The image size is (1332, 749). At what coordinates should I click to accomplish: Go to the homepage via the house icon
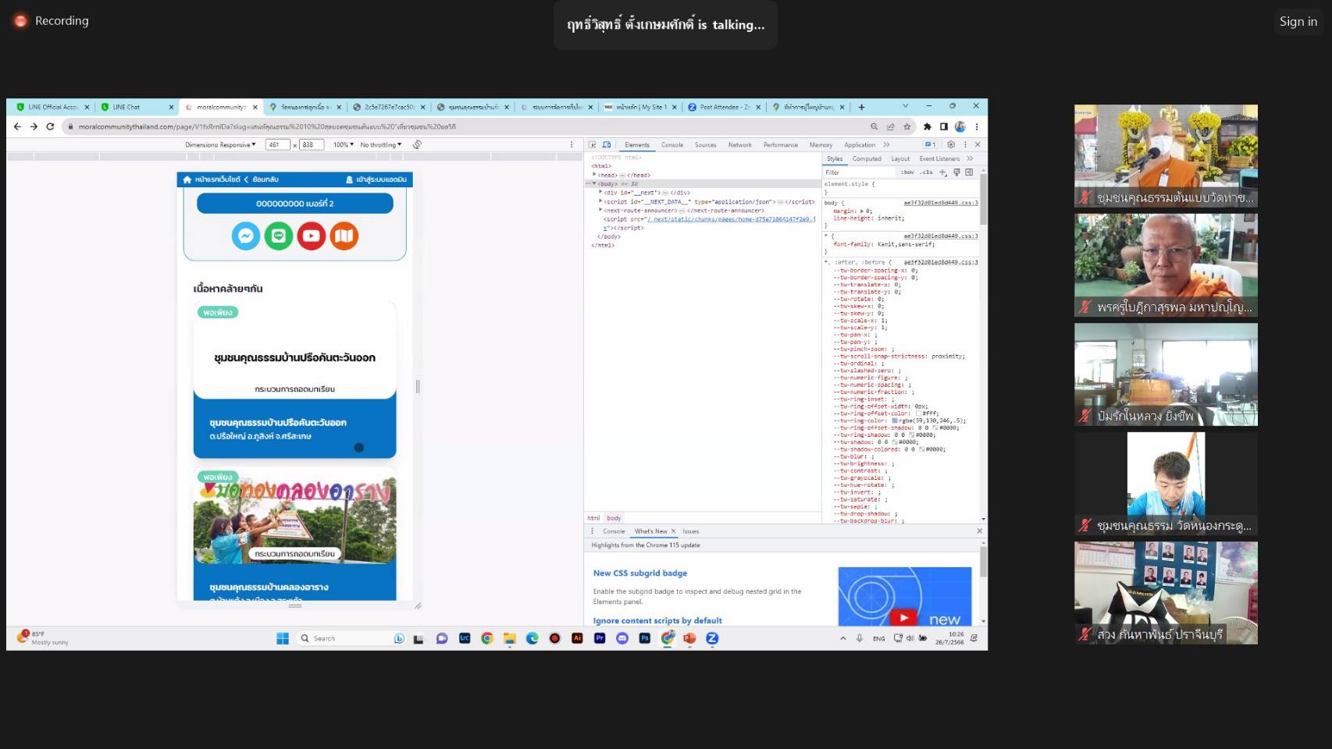coord(187,179)
